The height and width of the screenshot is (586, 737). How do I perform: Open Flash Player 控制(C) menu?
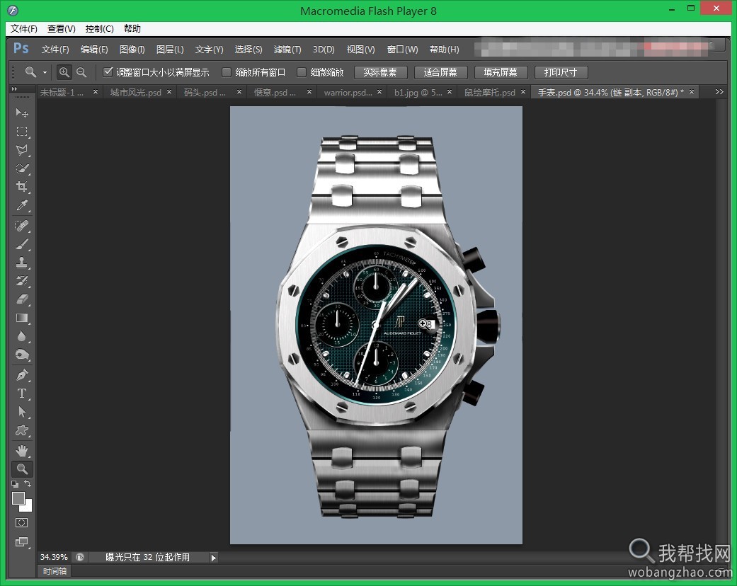(x=100, y=29)
